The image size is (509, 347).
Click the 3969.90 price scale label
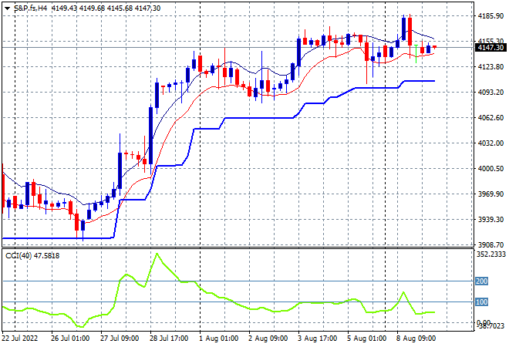490,194
